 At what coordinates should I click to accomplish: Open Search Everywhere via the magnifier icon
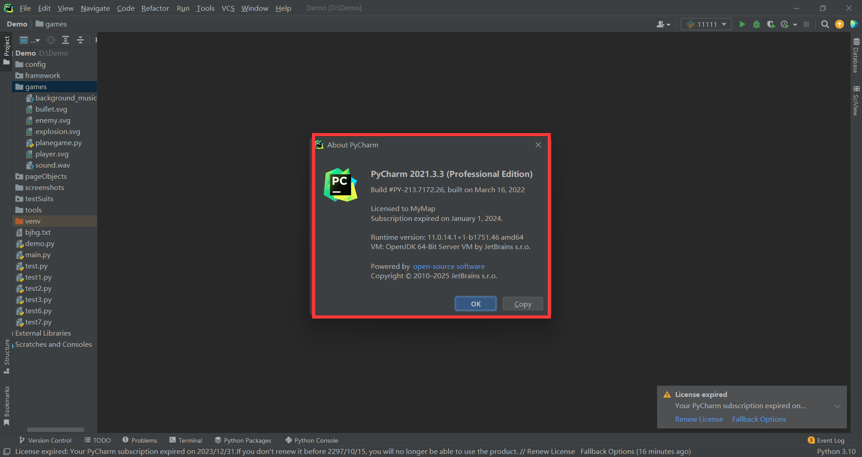(x=825, y=24)
